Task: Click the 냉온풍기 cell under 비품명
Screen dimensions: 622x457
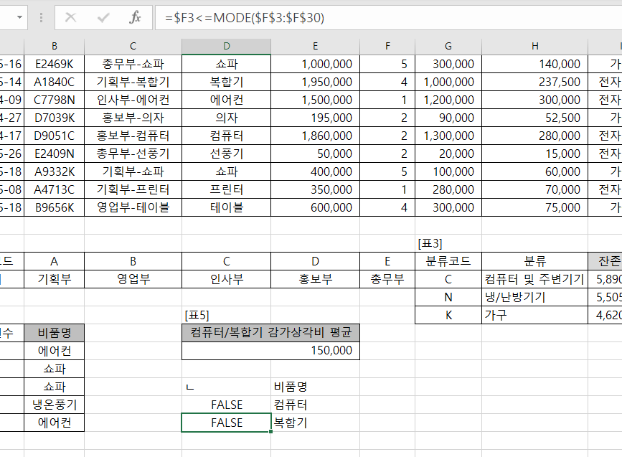Action: click(x=55, y=405)
